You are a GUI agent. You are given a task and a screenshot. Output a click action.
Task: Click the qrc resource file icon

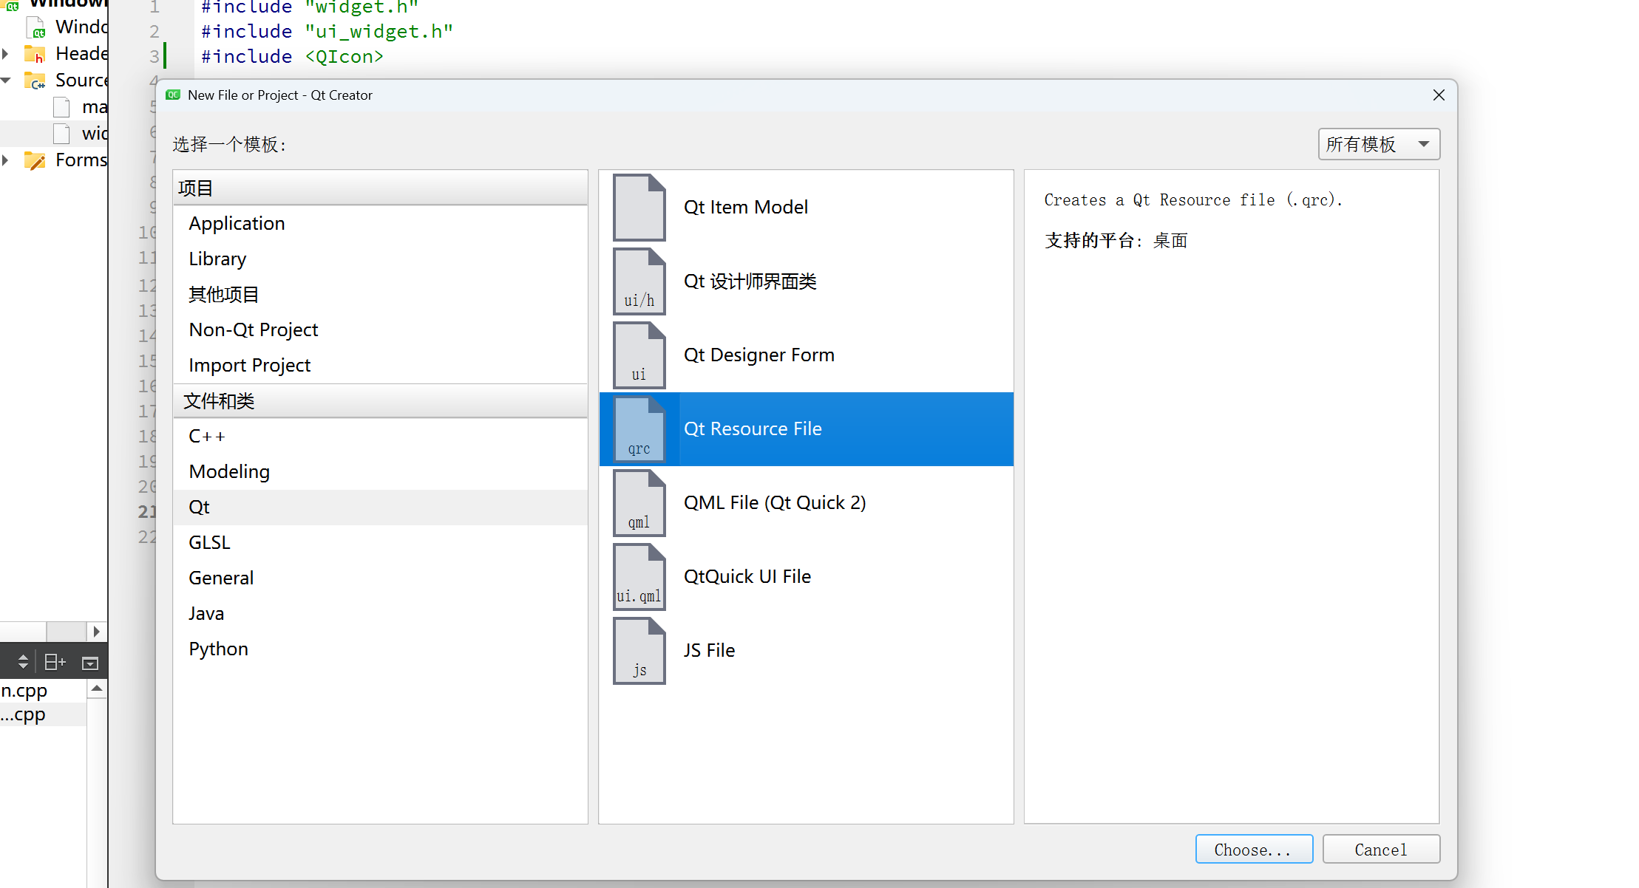click(x=639, y=429)
